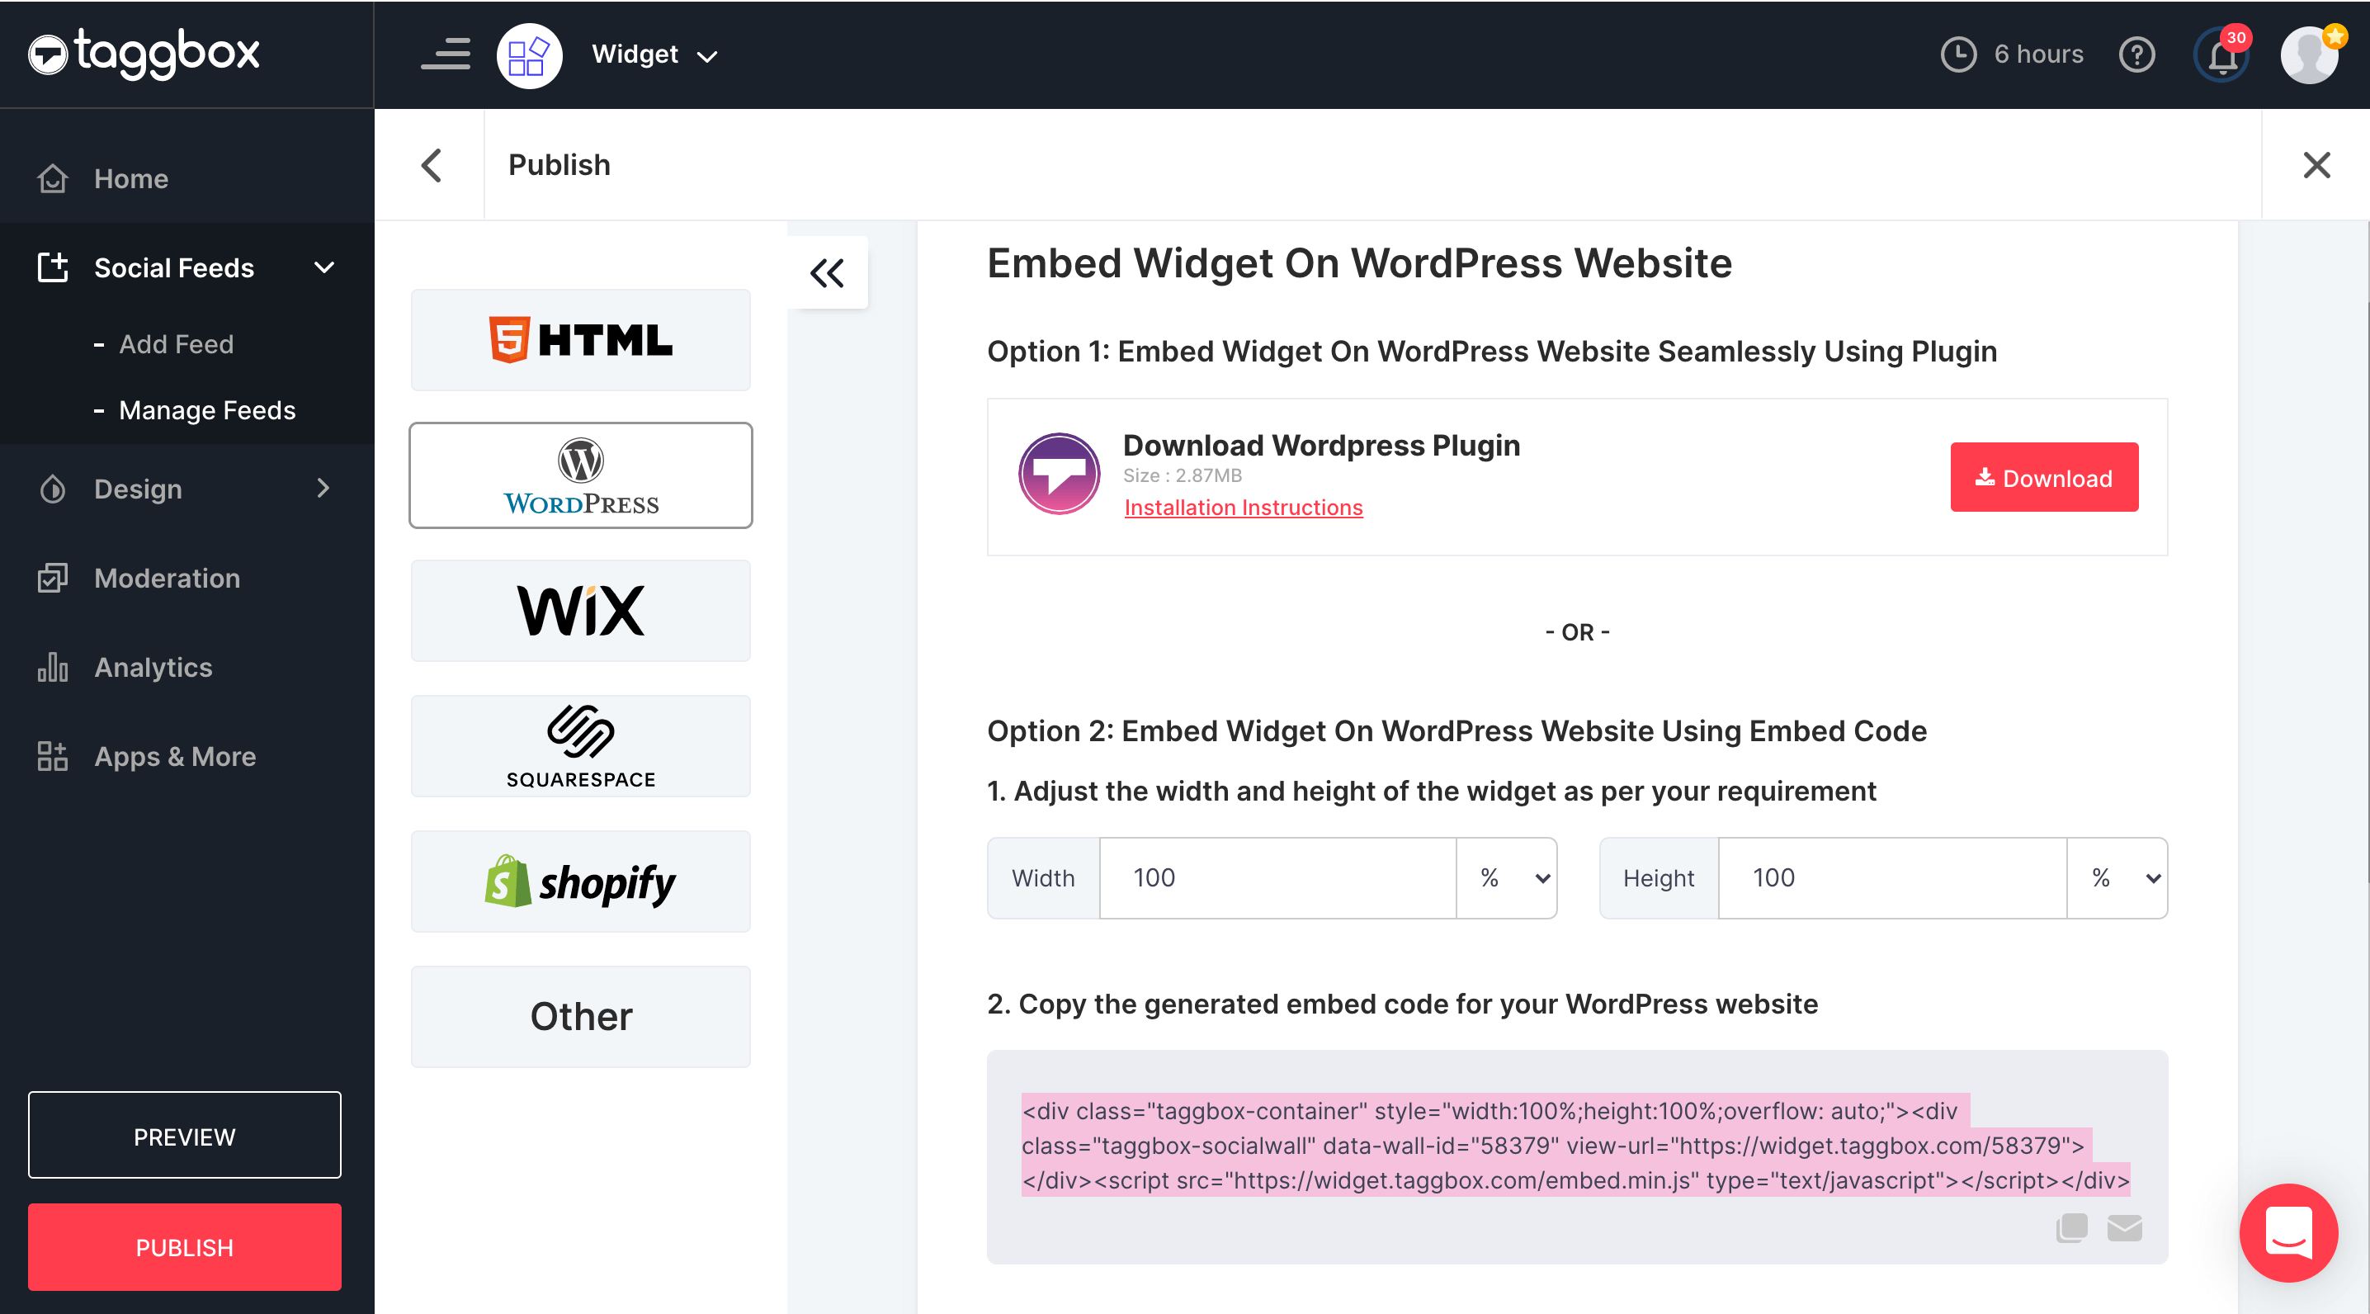The width and height of the screenshot is (2370, 1314).
Task: Click the Design panel icon
Action: click(50, 487)
